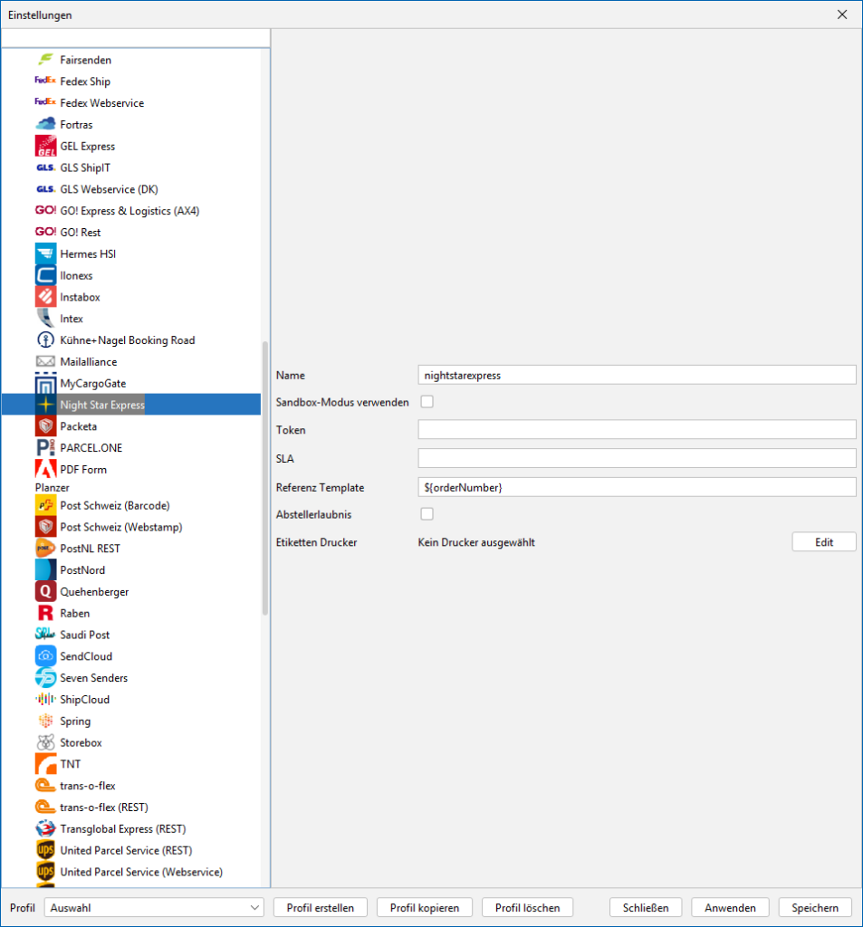Select the GEL Express logo icon
Screen dimensions: 863x927
click(x=45, y=147)
